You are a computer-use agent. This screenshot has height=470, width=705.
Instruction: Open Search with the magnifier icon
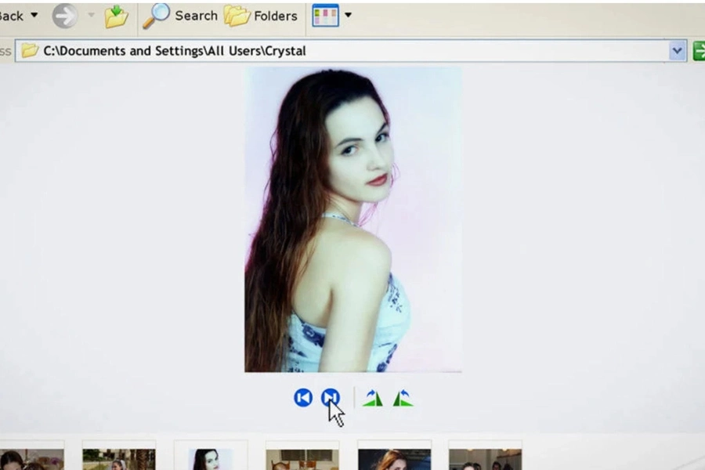coord(157,16)
